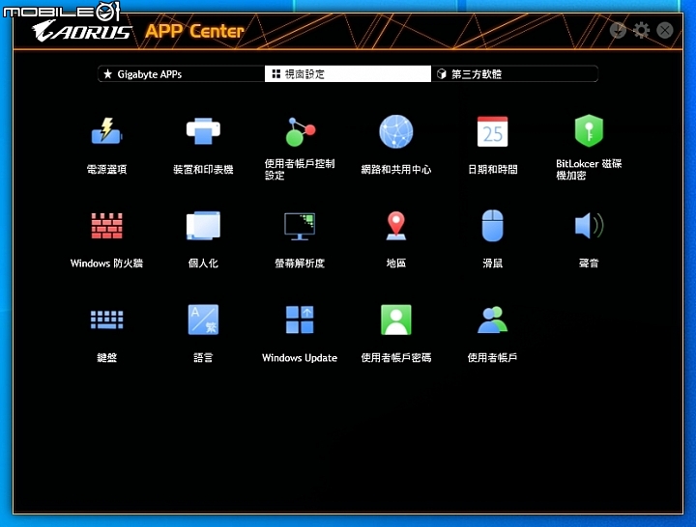The width and height of the screenshot is (696, 527).
Task: Click the BitLokcer 磁碟機加密 label
Action: [x=589, y=169]
